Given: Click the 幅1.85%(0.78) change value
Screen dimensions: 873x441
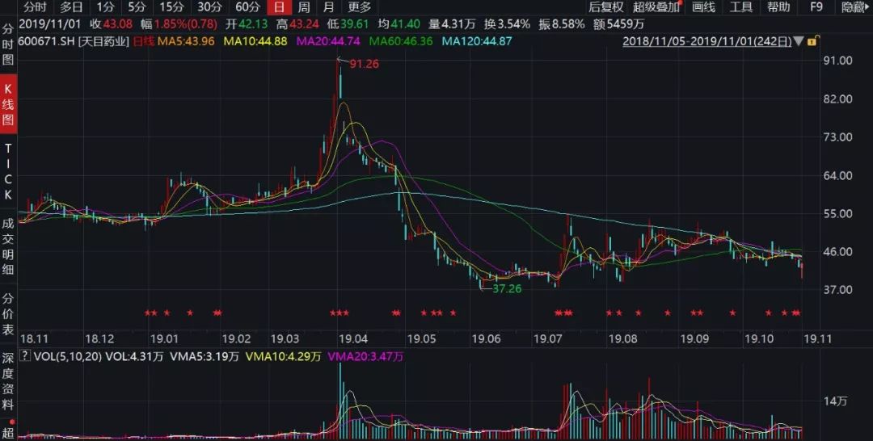Looking at the screenshot, I should click(x=179, y=24).
